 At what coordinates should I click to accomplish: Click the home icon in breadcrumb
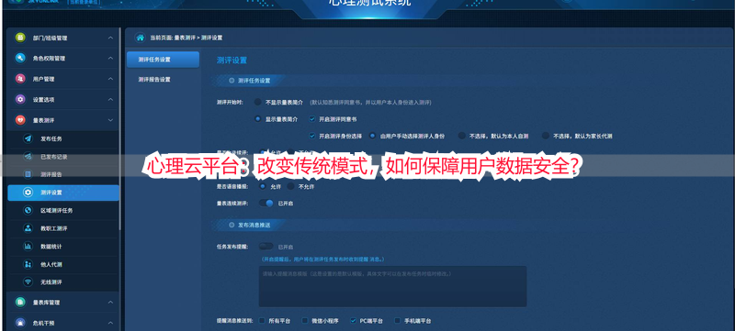pyautogui.click(x=140, y=38)
